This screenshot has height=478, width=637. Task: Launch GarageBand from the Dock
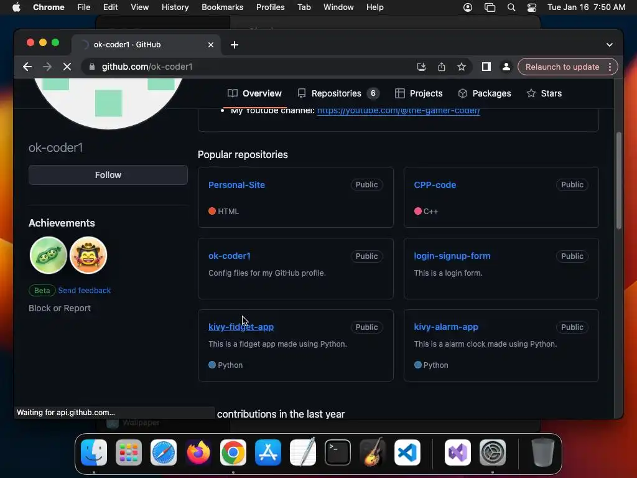tap(373, 452)
